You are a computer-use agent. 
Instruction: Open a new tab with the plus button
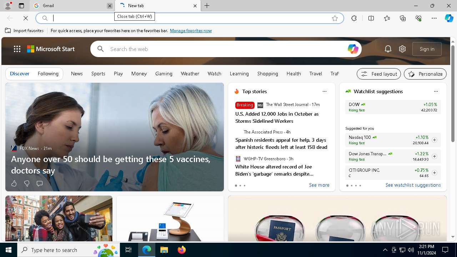point(207,6)
